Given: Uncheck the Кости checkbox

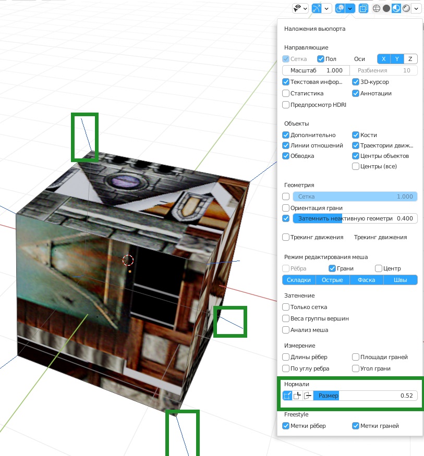Looking at the screenshot, I should coord(355,135).
